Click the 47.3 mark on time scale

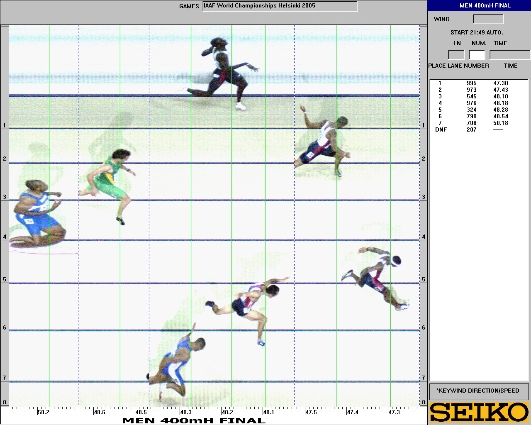coord(394,413)
